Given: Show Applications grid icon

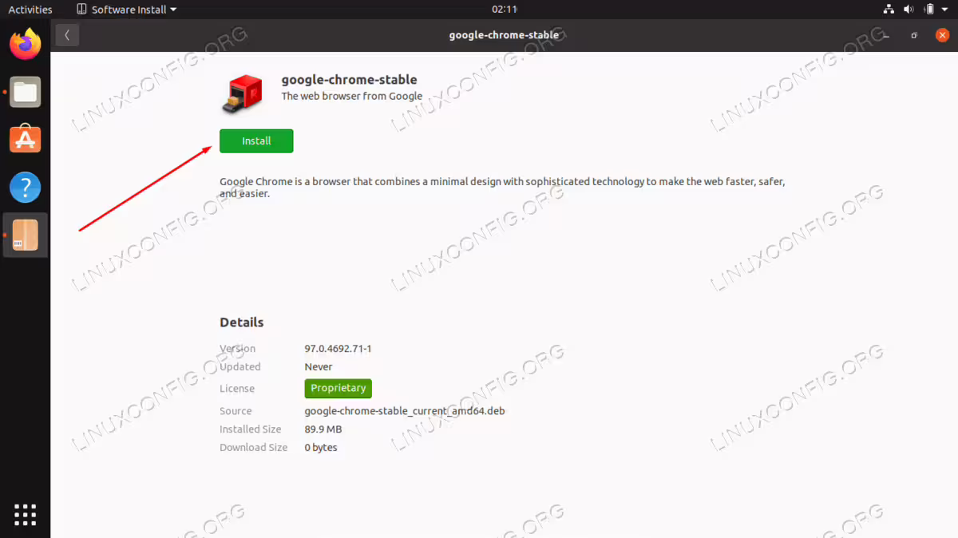Looking at the screenshot, I should click(x=26, y=514).
